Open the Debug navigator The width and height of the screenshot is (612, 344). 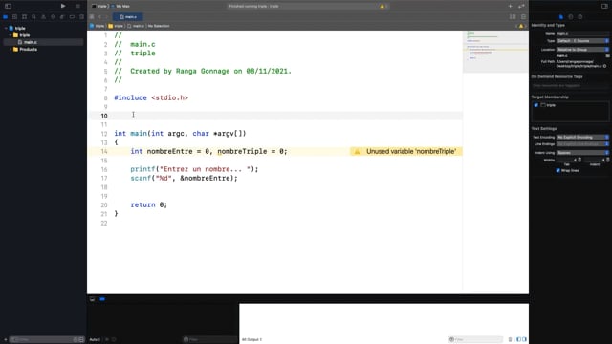(62, 17)
